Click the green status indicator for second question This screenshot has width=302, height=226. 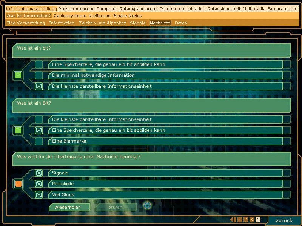pyautogui.click(x=18, y=131)
